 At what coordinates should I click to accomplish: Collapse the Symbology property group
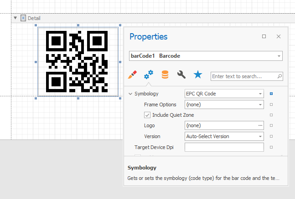point(130,94)
